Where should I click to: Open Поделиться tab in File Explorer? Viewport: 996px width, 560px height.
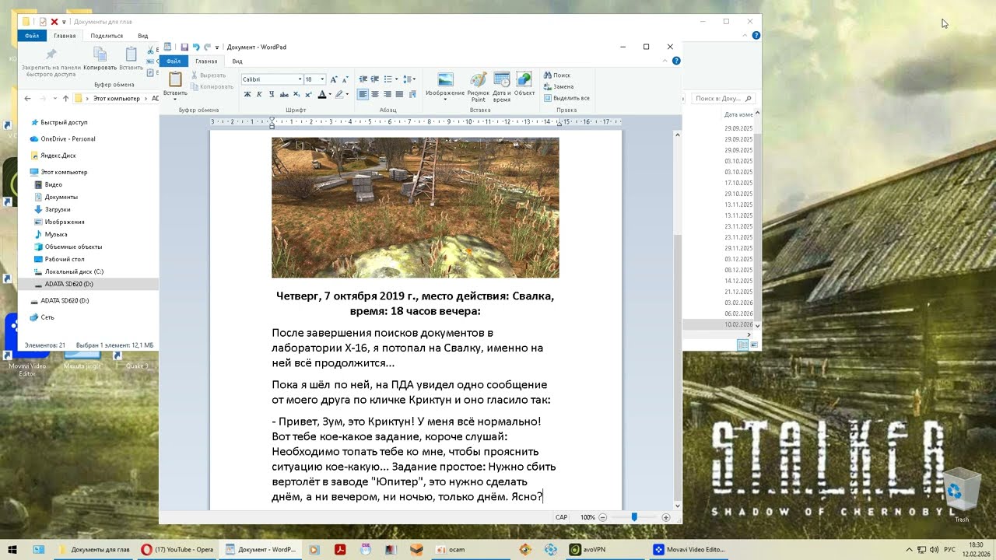coord(107,36)
